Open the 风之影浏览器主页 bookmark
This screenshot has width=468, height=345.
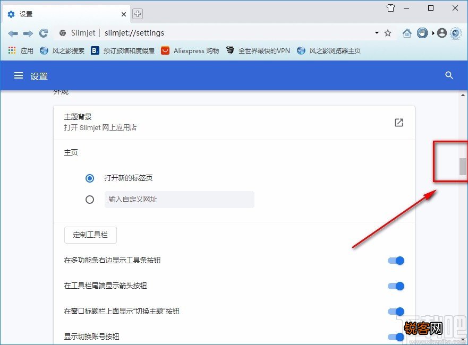[x=329, y=51]
